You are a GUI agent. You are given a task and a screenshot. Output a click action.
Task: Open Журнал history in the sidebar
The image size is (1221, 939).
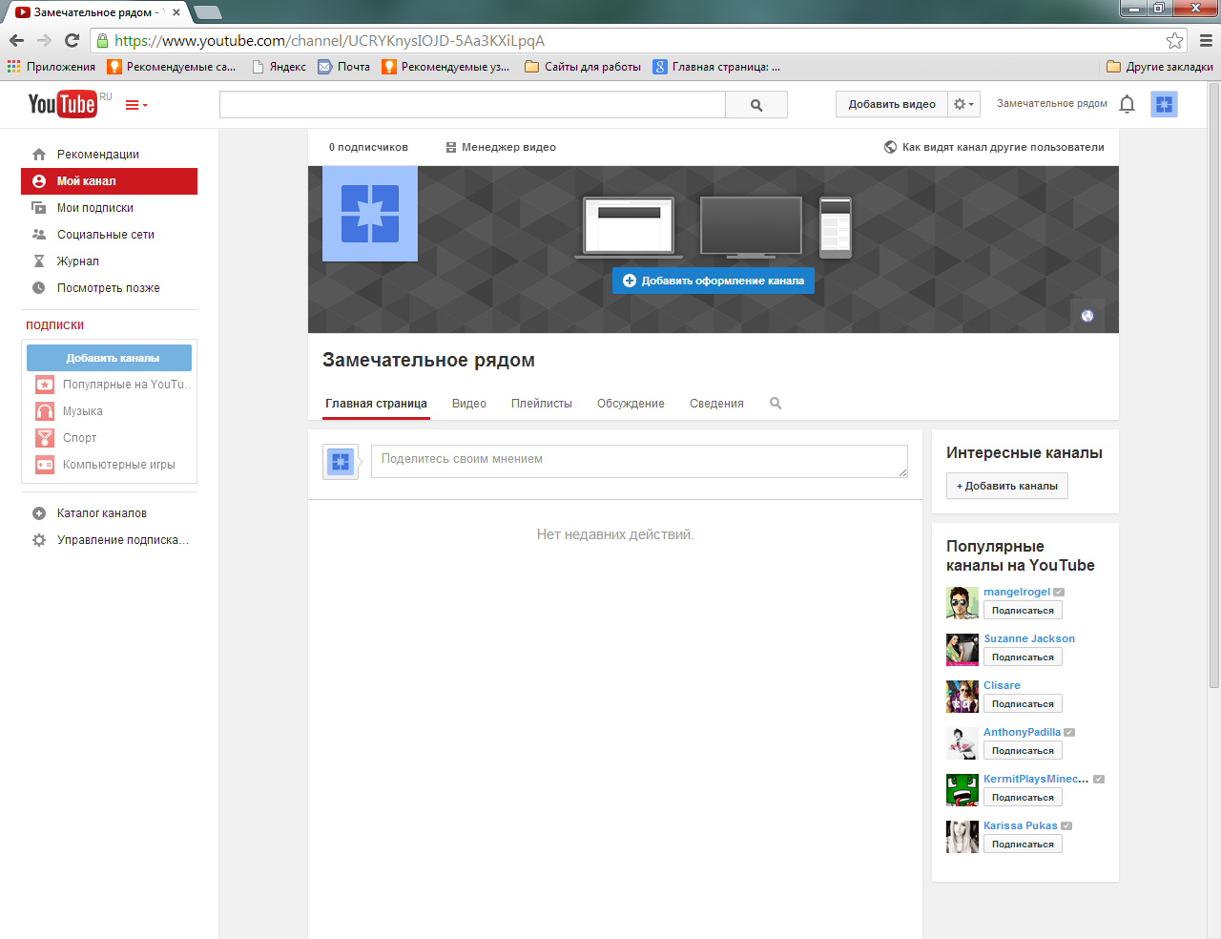[x=109, y=261]
